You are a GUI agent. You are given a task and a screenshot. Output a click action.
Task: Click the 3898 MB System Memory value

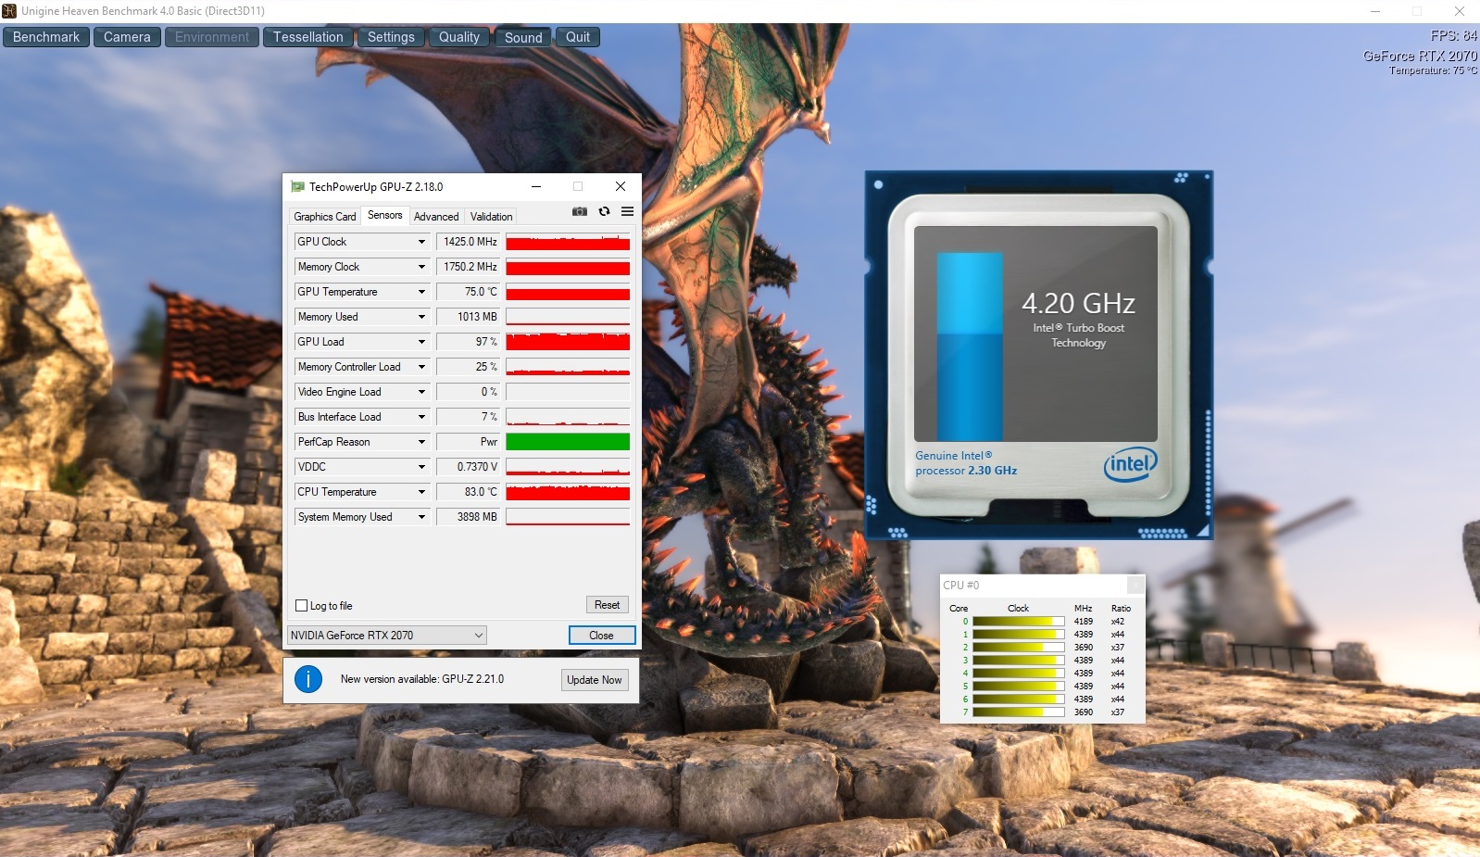click(469, 517)
